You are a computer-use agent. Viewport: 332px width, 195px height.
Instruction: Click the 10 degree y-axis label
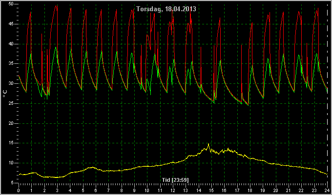(11, 163)
